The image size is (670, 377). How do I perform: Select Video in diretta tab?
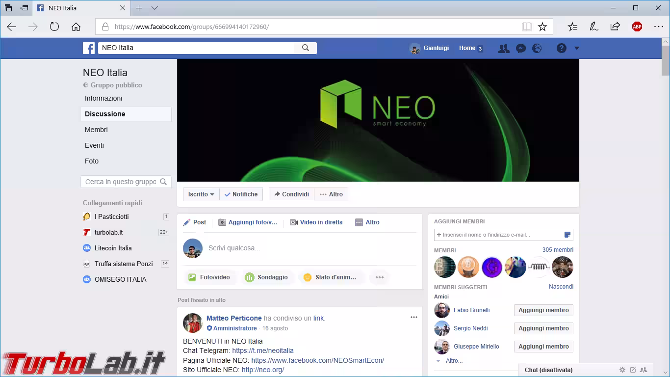tap(316, 222)
